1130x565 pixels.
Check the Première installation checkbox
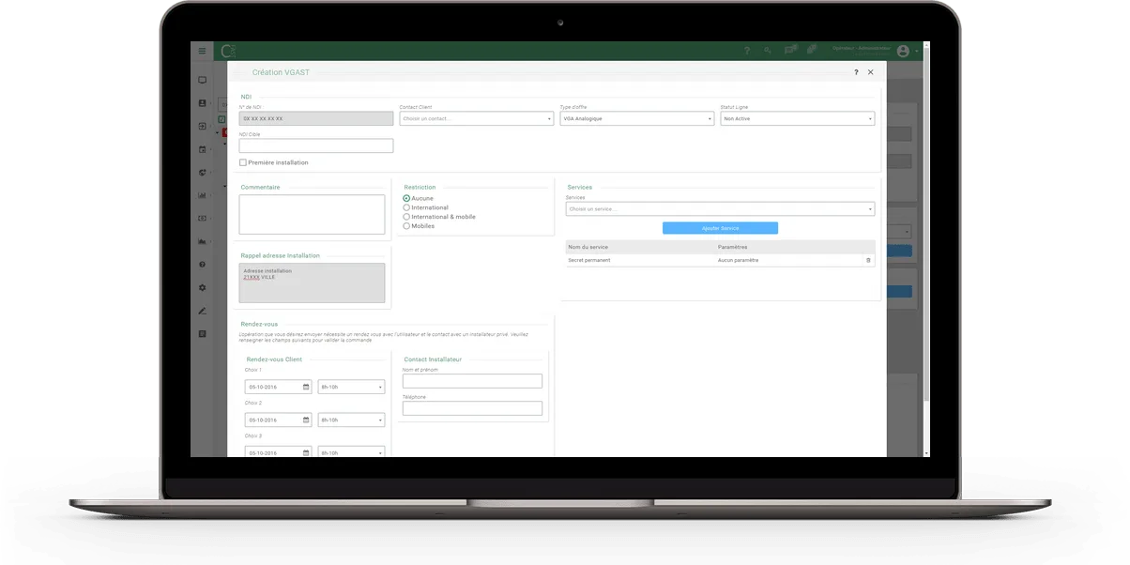(x=243, y=162)
